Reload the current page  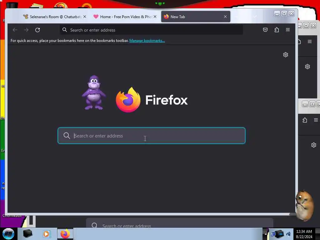(x=37, y=30)
